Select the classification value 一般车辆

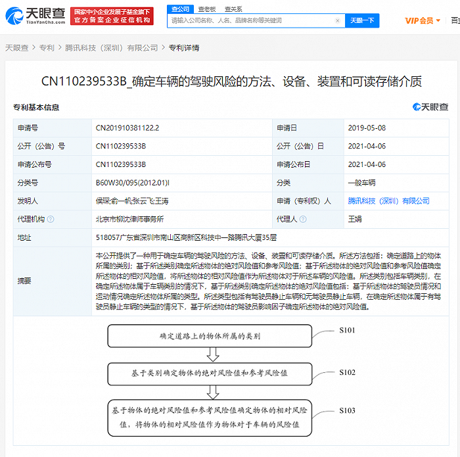(361, 183)
